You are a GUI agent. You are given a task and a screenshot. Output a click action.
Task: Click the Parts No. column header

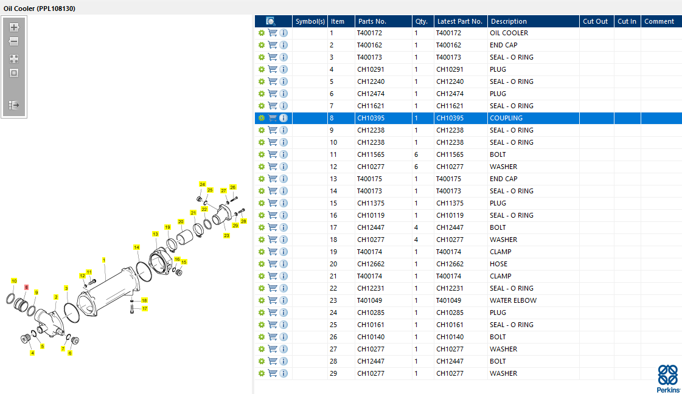383,21
